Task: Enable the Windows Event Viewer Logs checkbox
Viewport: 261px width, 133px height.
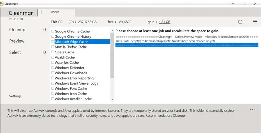Action: [53, 83]
